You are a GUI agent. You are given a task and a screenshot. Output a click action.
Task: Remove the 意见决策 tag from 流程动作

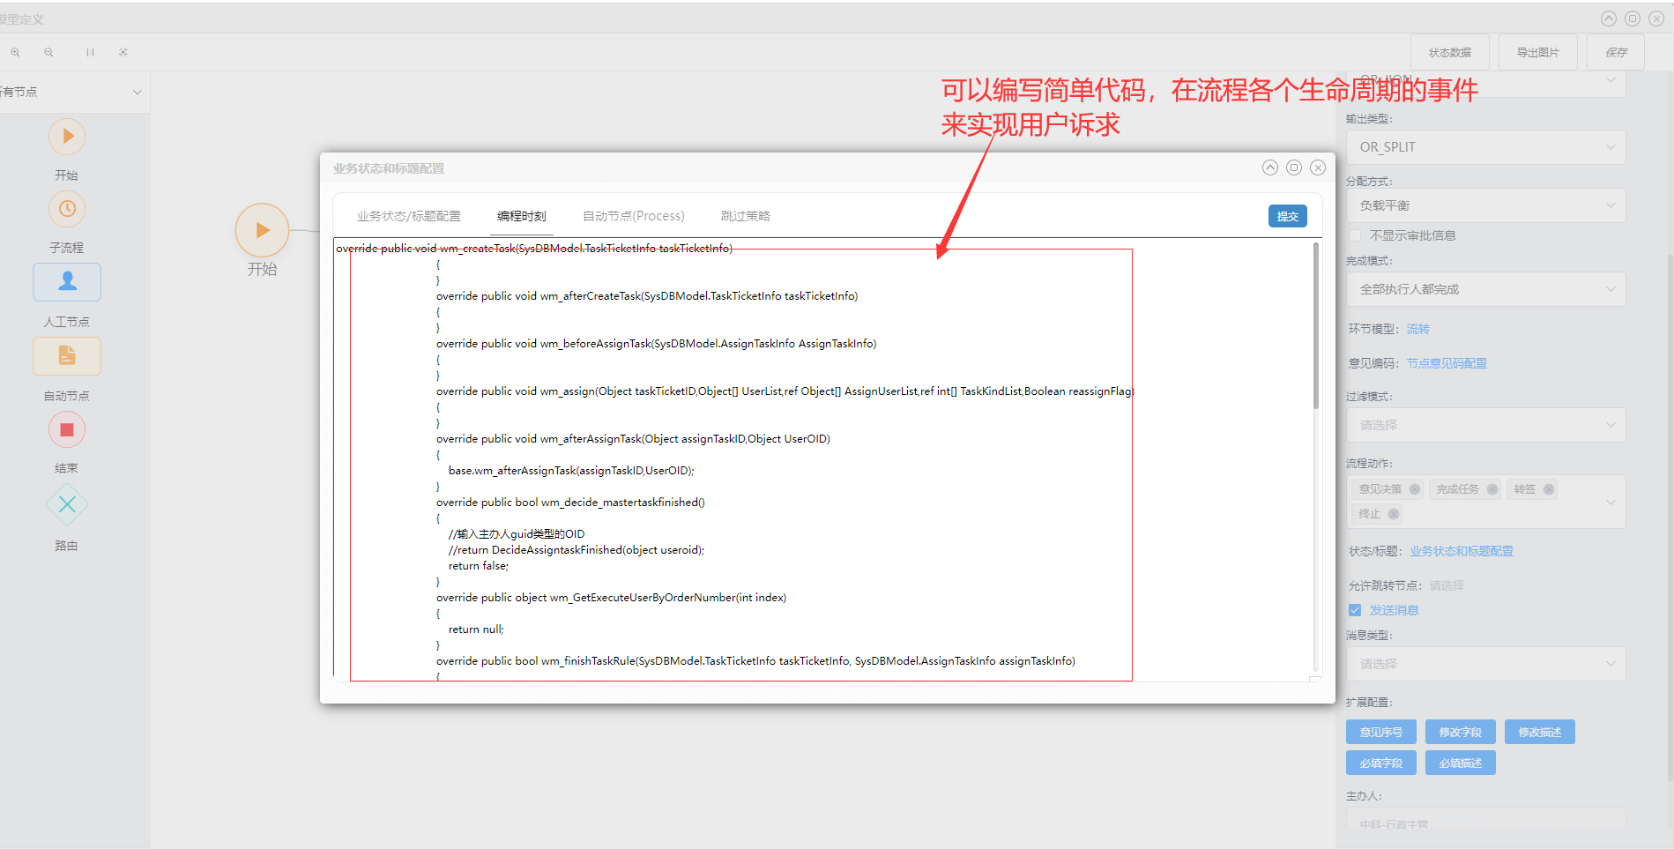coord(1415,489)
